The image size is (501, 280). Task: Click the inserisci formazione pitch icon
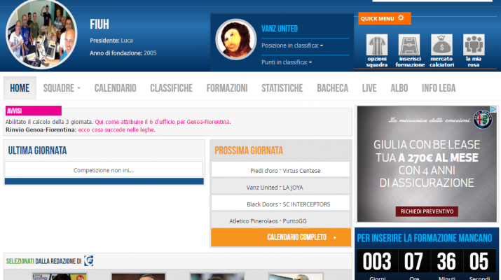pos(409,44)
